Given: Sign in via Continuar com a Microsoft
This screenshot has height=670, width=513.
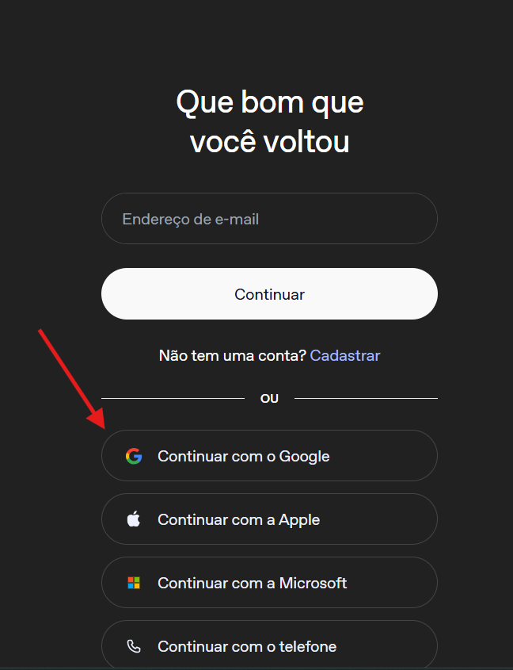Looking at the screenshot, I should coord(269,583).
